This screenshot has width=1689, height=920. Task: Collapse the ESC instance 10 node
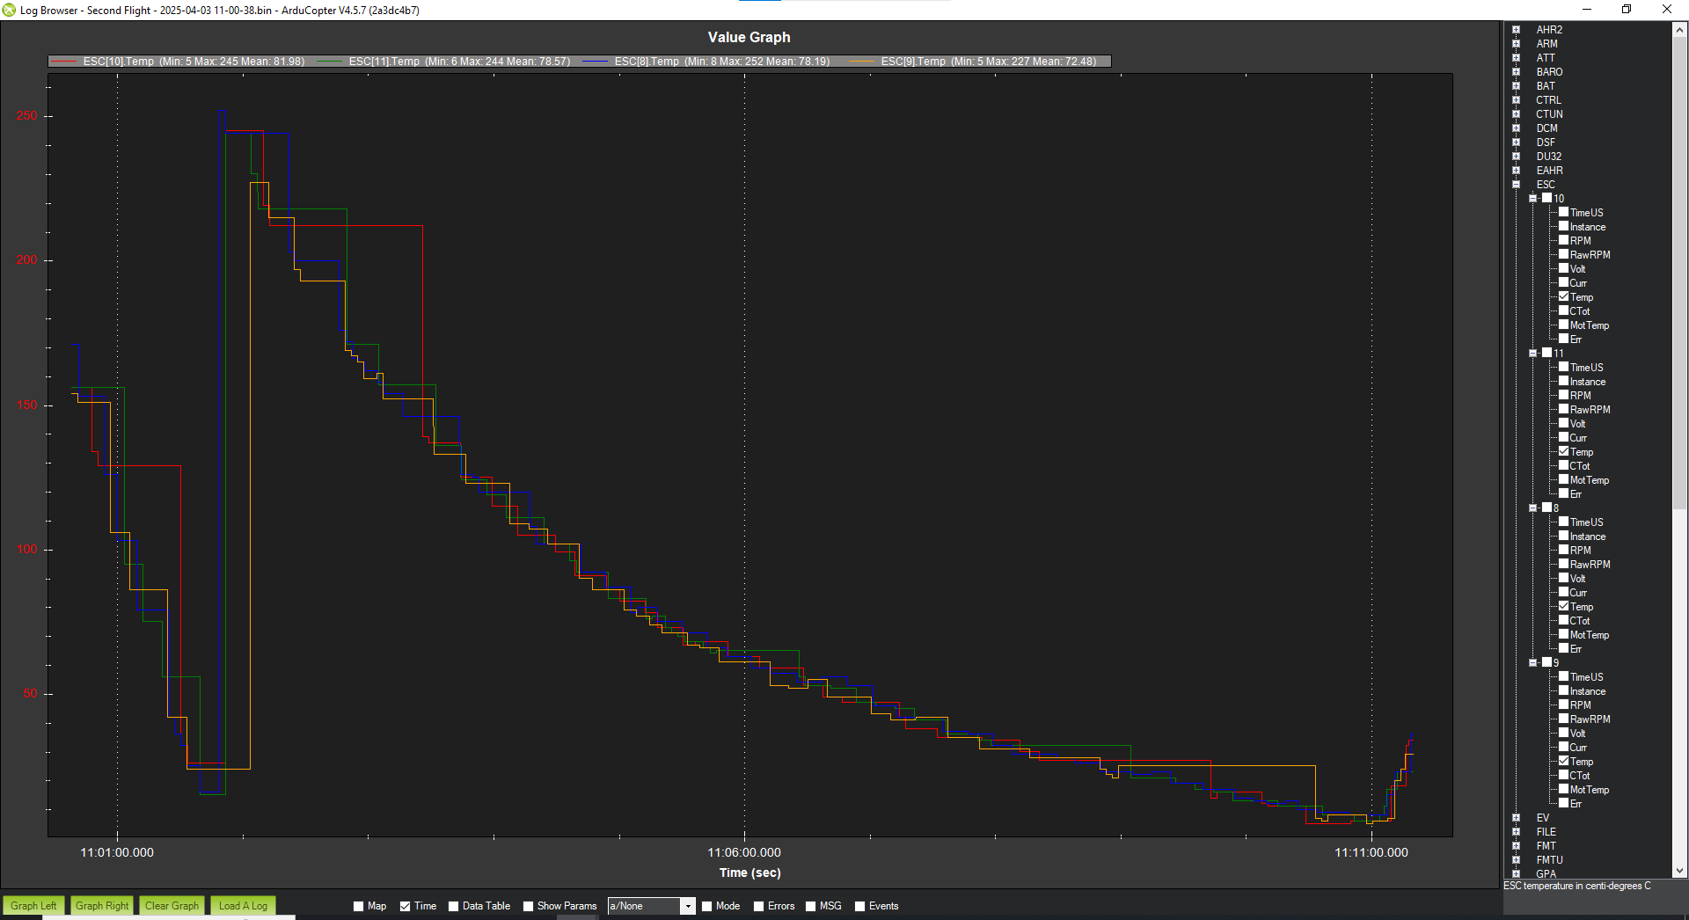click(x=1532, y=199)
